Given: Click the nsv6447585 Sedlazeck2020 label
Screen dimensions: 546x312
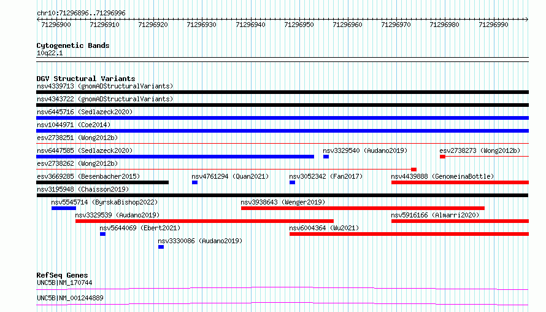Looking at the screenshot, I should [x=85, y=150].
